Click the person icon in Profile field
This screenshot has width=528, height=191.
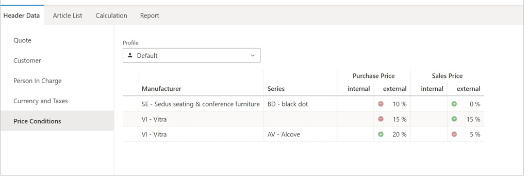pyautogui.click(x=130, y=55)
